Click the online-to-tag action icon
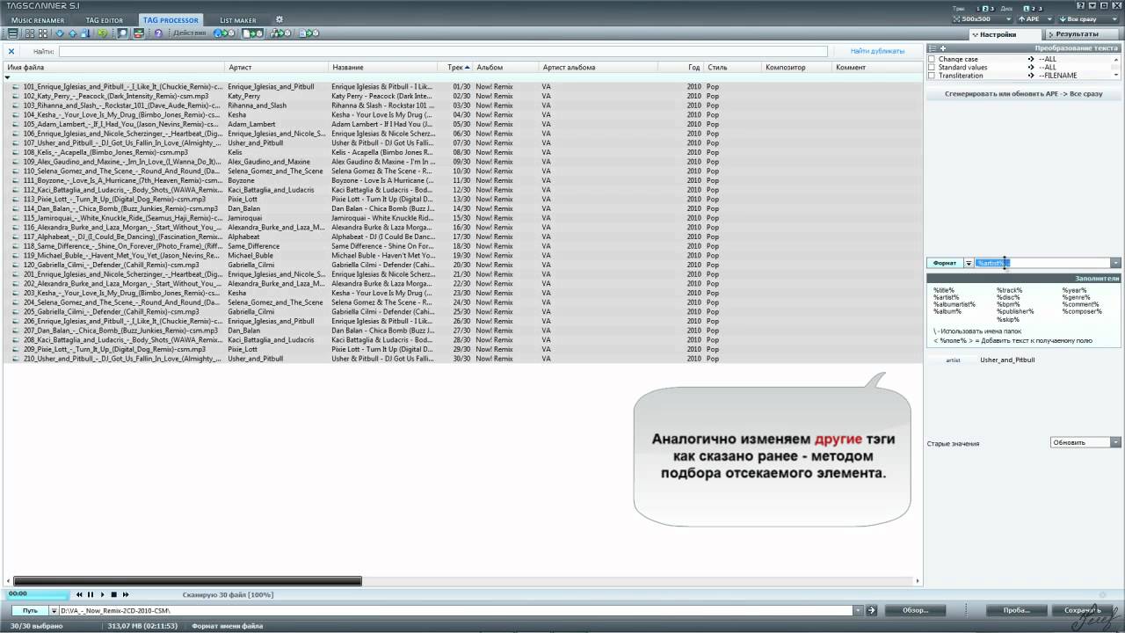1125x633 pixels. 224,33
